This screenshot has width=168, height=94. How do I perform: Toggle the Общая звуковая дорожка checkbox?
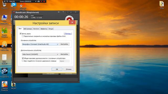pyautogui.click(x=23, y=58)
